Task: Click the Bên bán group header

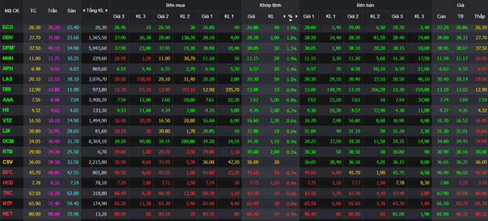Action: [365, 5]
